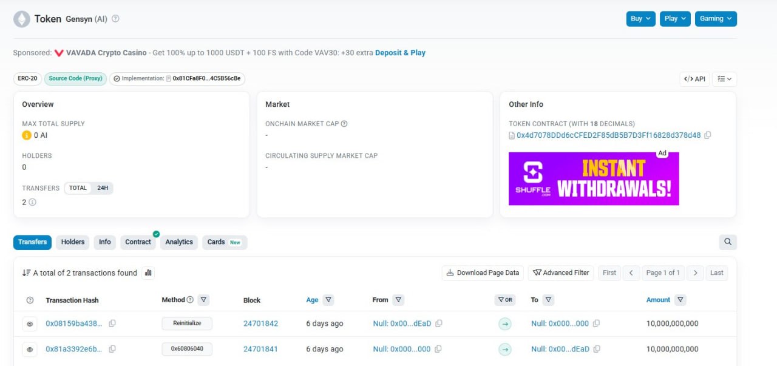Copy transaction hash 0x08159ba438
This screenshot has width=777, height=366.
112,324
